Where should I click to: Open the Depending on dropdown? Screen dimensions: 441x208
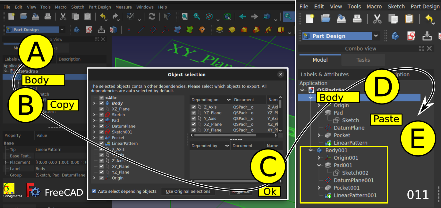coord(229,100)
